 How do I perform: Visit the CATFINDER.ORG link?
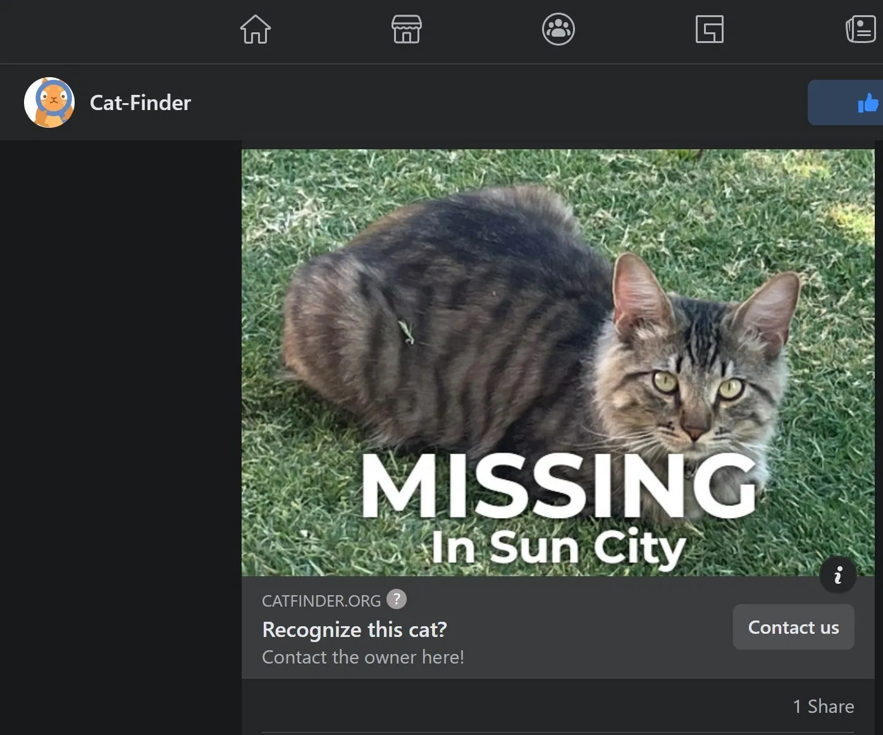[321, 601]
